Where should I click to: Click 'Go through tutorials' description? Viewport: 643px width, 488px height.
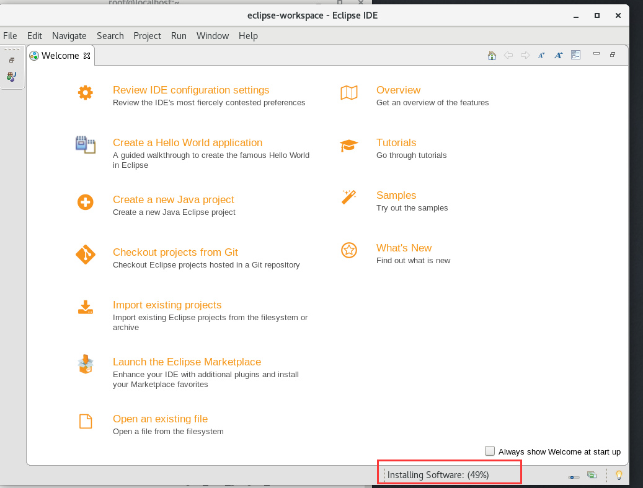[411, 155]
